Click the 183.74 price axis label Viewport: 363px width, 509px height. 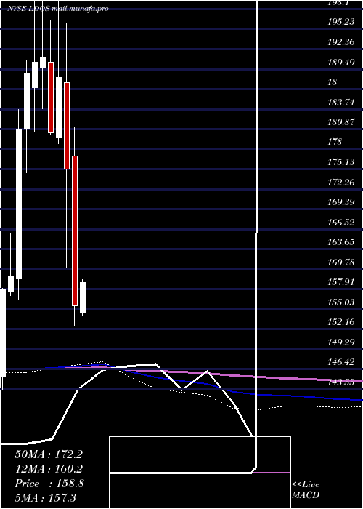tap(340, 102)
